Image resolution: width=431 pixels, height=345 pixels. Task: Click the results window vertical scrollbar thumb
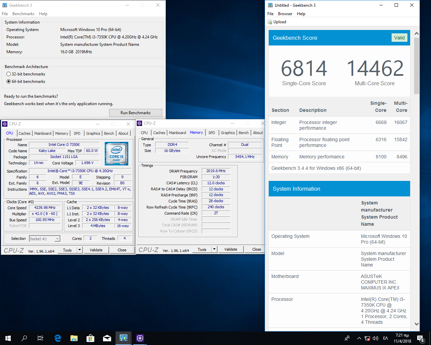tap(417, 66)
